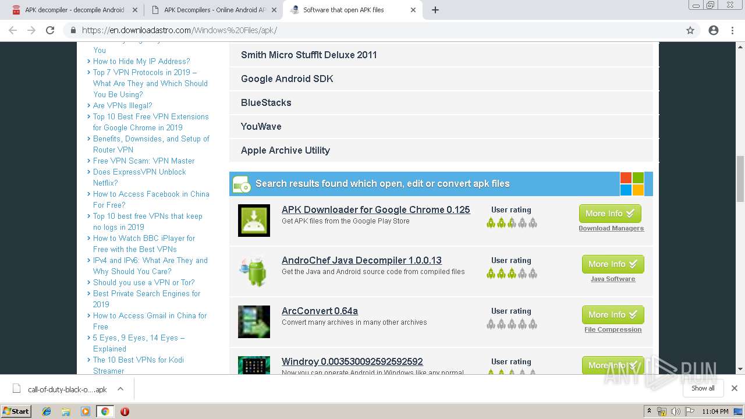Click the taskbar clock showing 11:04 PM
Viewport: 745px width, 419px height.
tap(715, 411)
